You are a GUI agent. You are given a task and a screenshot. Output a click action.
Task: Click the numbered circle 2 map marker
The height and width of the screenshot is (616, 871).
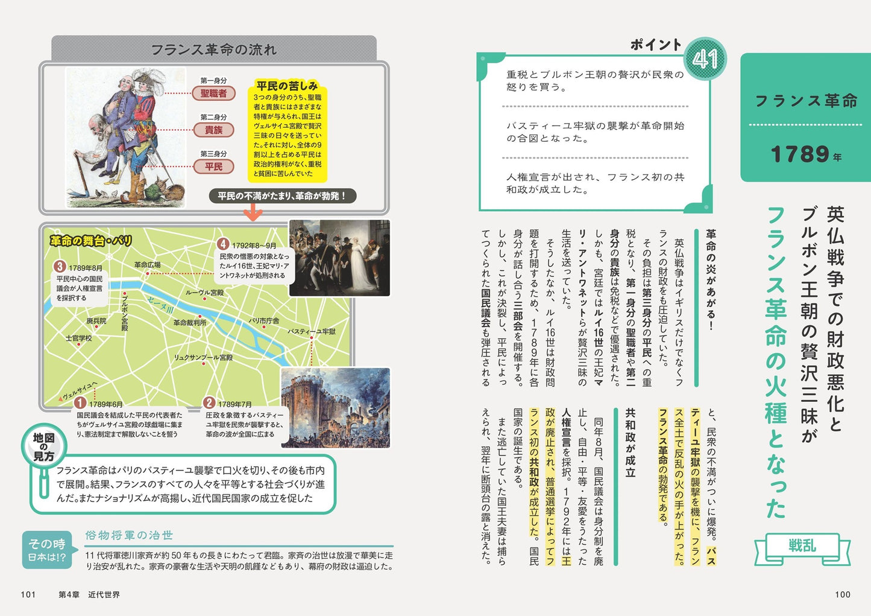coord(209,403)
